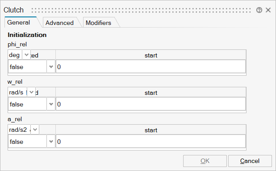The width and height of the screenshot is (276, 171).
Task: Open the deg unit dropdown for phi_rel
Action: 26,55
